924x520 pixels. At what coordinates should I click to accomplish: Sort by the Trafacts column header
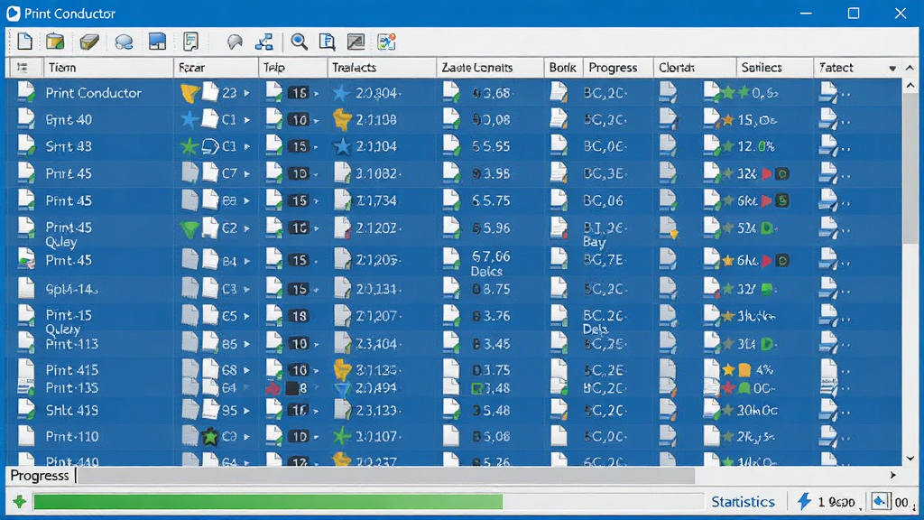(382, 68)
